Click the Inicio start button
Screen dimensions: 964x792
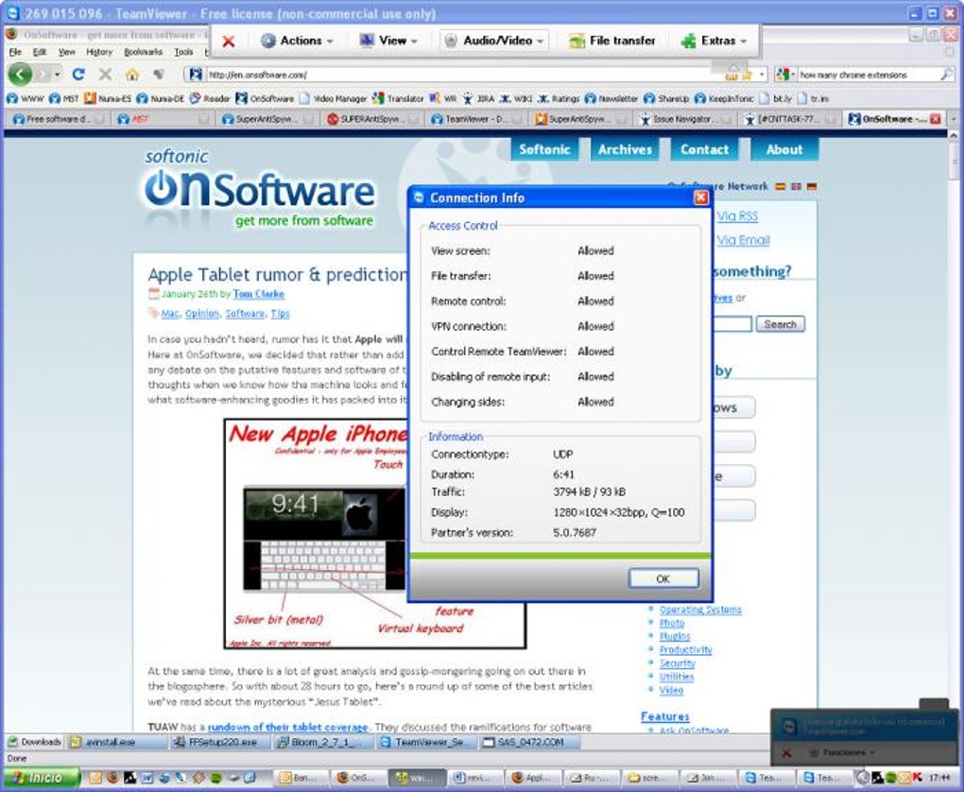[42, 778]
